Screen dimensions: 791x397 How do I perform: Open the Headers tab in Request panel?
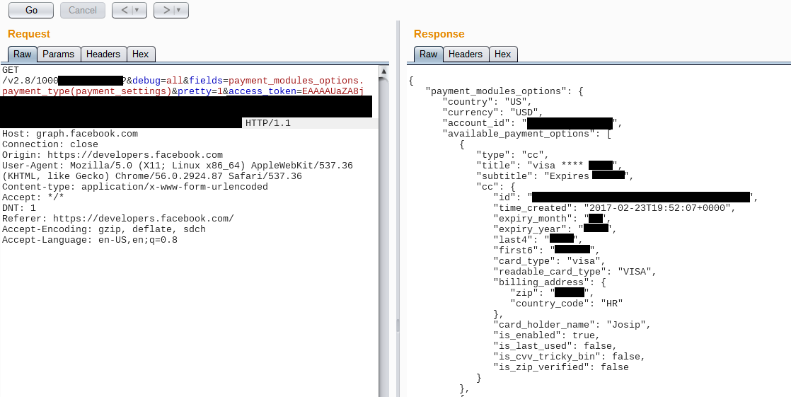point(103,54)
